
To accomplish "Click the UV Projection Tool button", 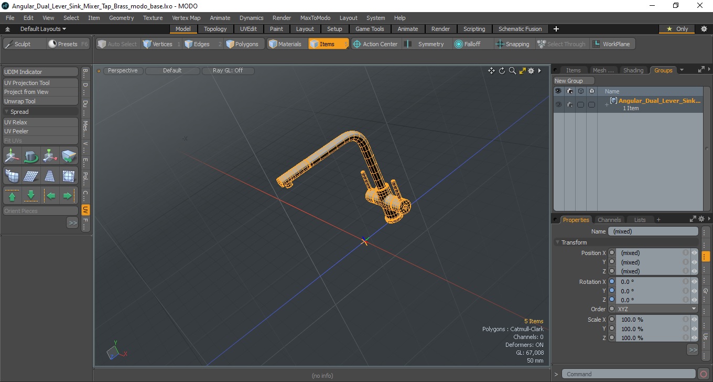I will pyautogui.click(x=41, y=83).
